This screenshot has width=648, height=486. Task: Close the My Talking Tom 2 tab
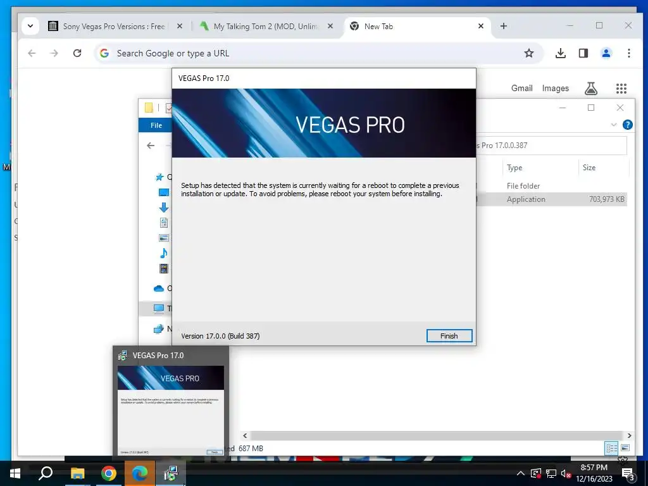330,26
